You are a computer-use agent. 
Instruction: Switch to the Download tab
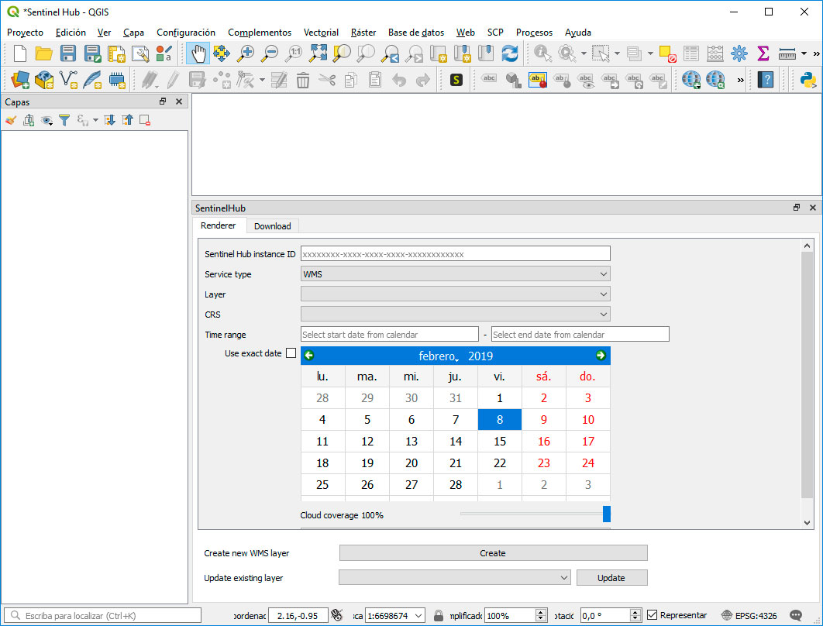click(x=273, y=226)
